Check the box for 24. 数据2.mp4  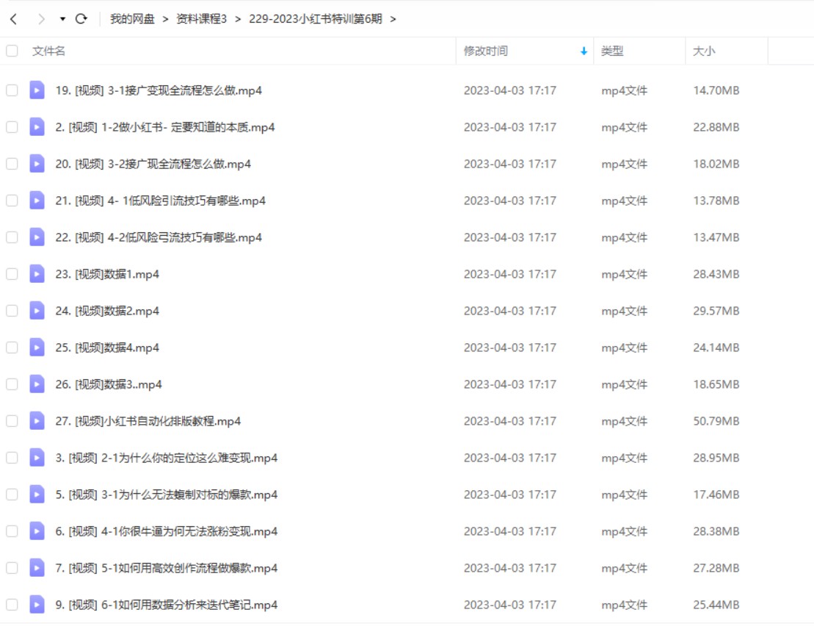click(12, 311)
